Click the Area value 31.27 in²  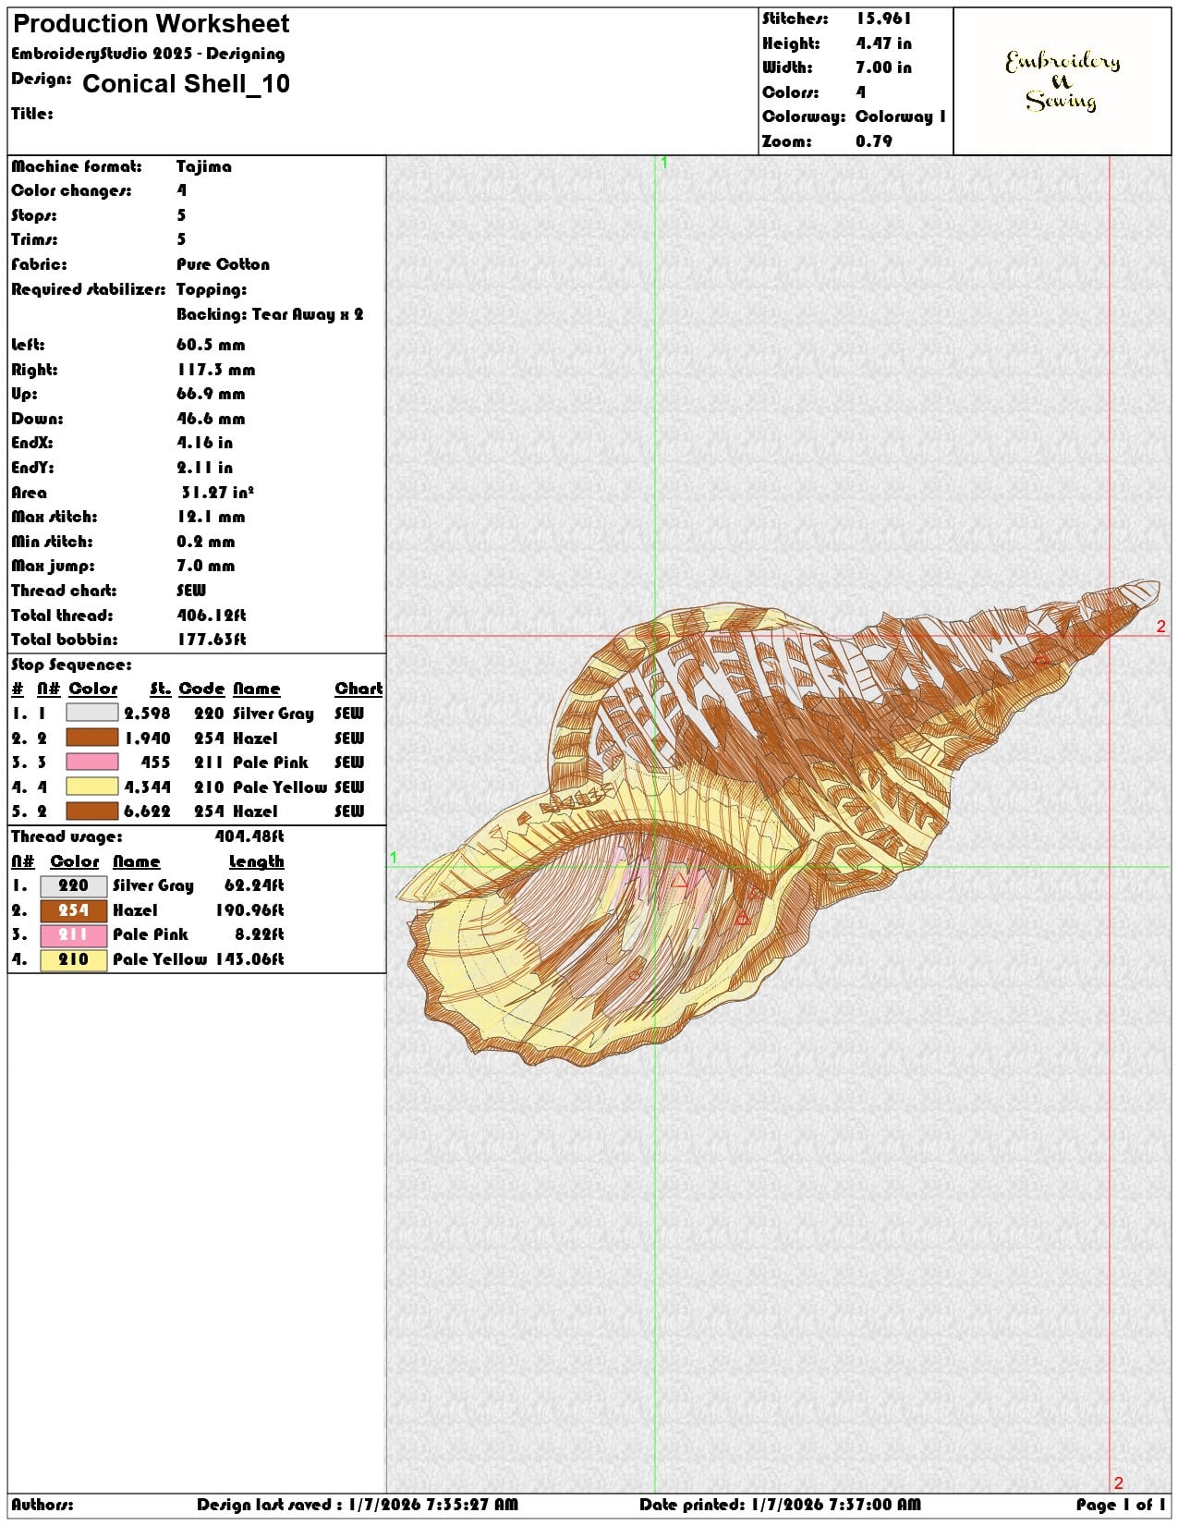tap(218, 492)
